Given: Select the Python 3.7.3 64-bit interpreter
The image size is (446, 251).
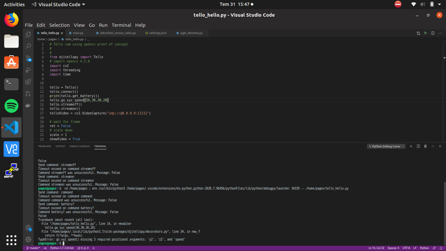Looking at the screenshot, I should pos(62,248).
